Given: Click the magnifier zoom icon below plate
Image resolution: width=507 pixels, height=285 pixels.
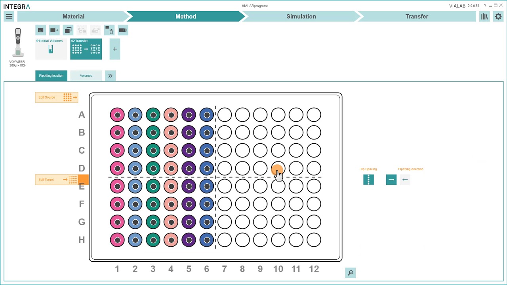Looking at the screenshot, I should click(x=351, y=273).
